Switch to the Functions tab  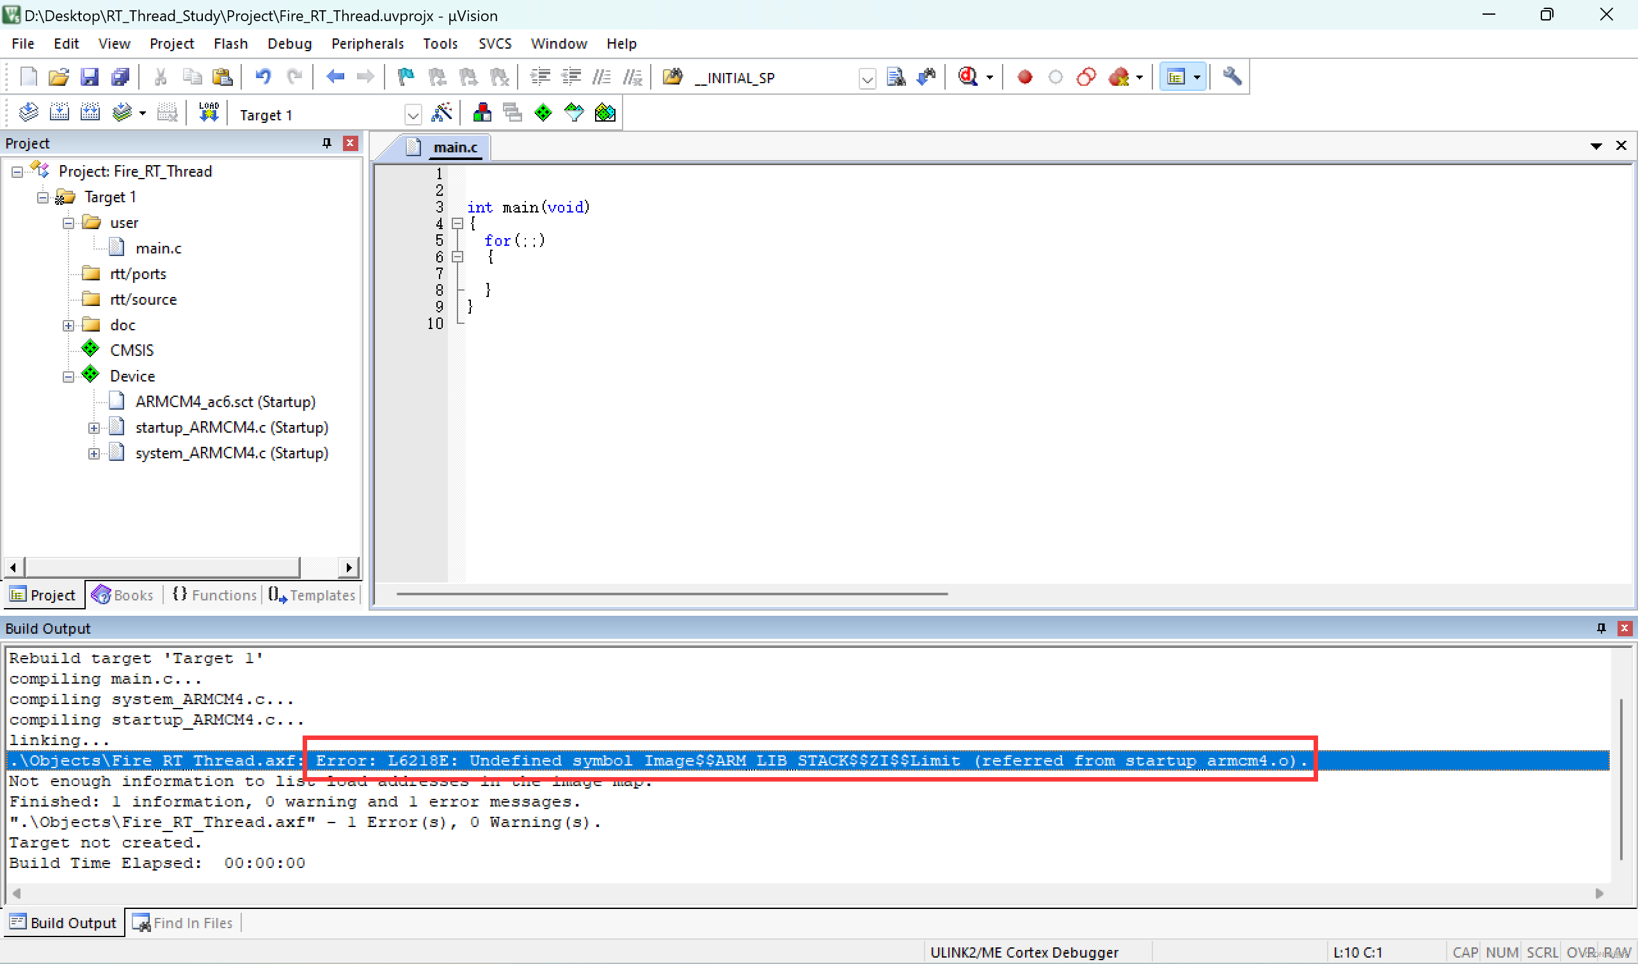[214, 595]
